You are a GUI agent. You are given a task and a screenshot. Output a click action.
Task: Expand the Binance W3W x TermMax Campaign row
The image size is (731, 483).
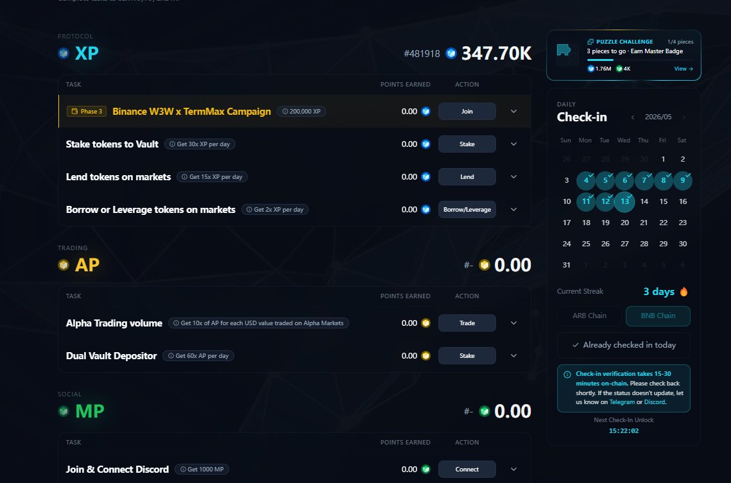(x=513, y=112)
